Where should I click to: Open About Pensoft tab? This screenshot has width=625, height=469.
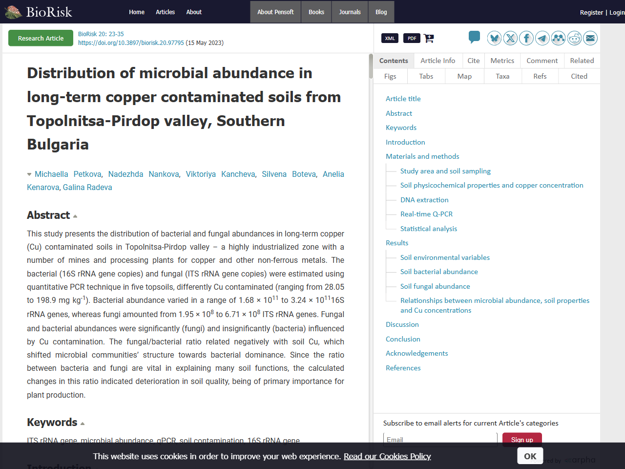click(x=275, y=12)
